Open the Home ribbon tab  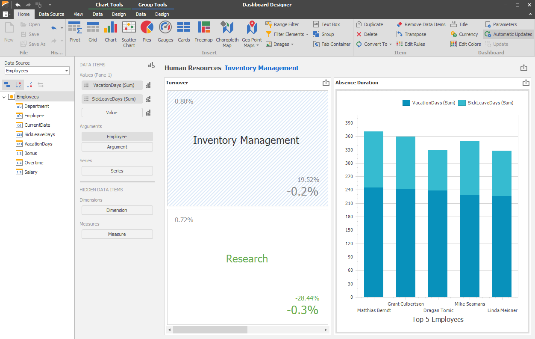coord(24,14)
